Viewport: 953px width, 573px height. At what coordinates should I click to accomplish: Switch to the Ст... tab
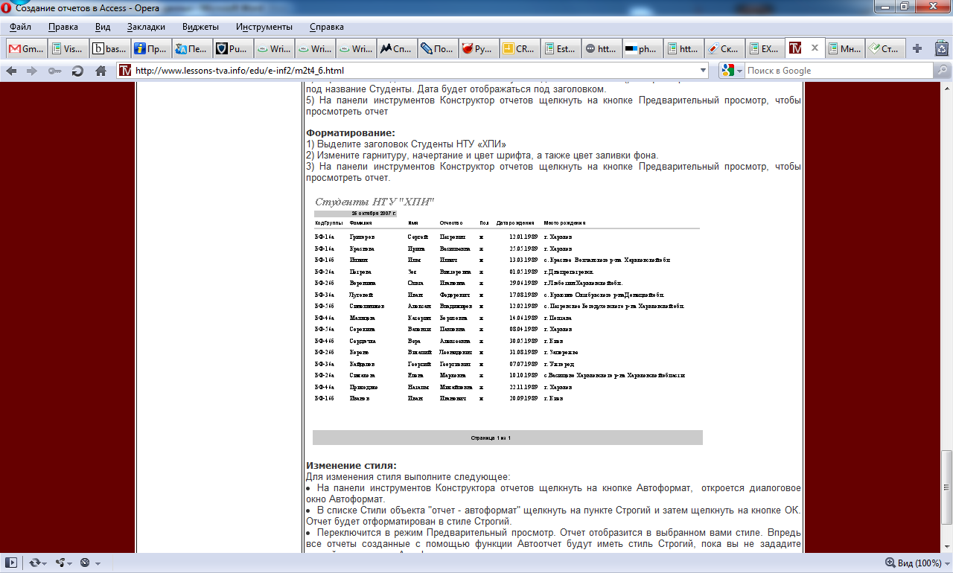[x=887, y=49]
